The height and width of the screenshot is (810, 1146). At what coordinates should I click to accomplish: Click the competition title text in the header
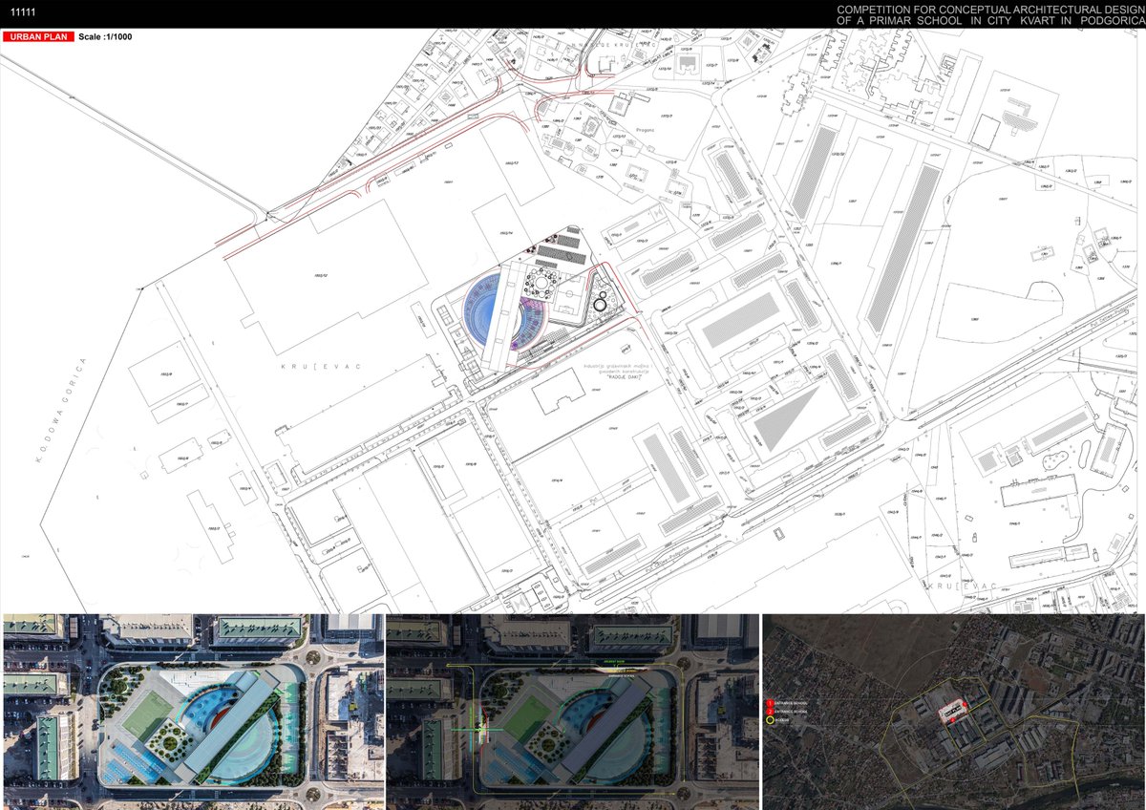coord(990,13)
